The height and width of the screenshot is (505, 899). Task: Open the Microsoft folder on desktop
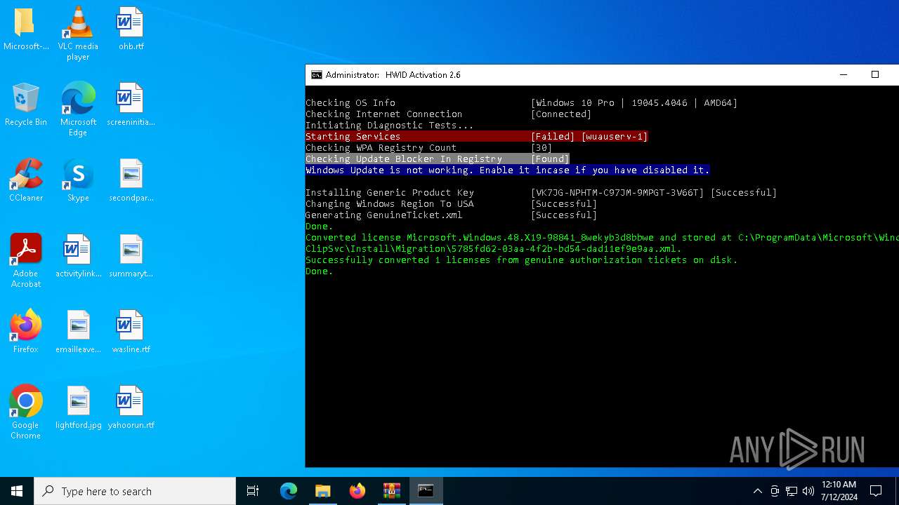(x=25, y=29)
